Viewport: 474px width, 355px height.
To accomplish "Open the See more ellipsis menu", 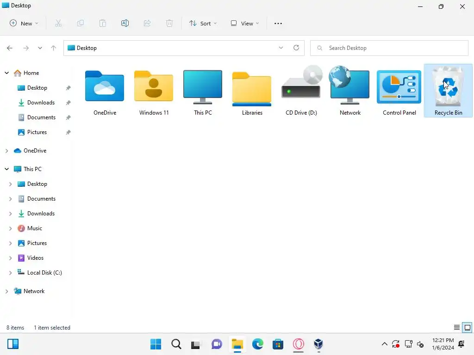I will pyautogui.click(x=278, y=23).
